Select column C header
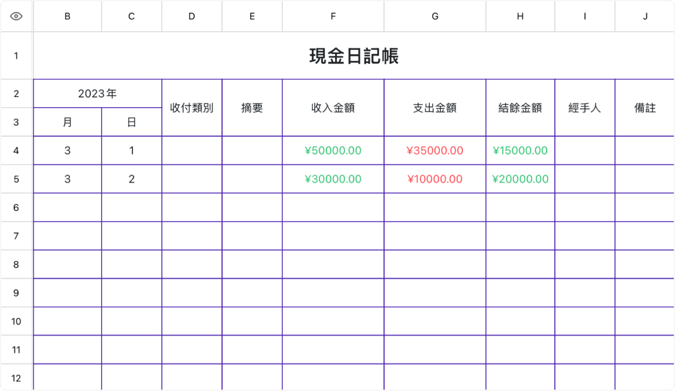 (x=132, y=16)
